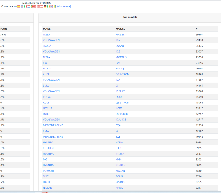Viewport: 221px width, 193px height.
Task: Select the Finland flag country icon
Action: [15, 6]
